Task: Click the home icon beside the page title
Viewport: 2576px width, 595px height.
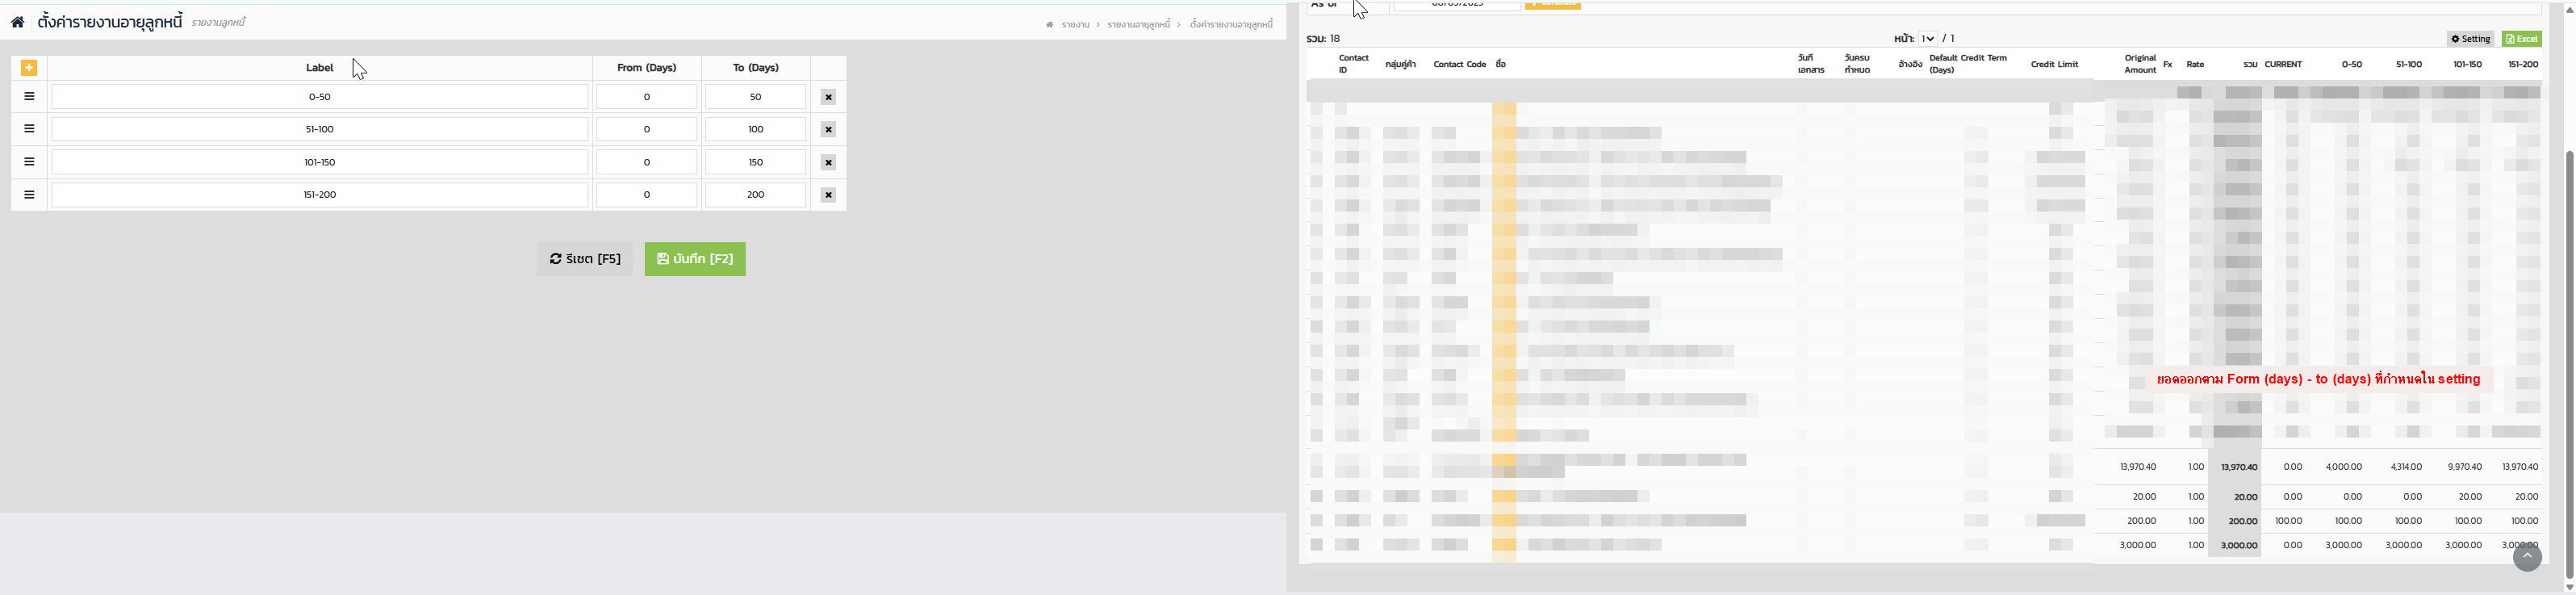Action: [18, 22]
